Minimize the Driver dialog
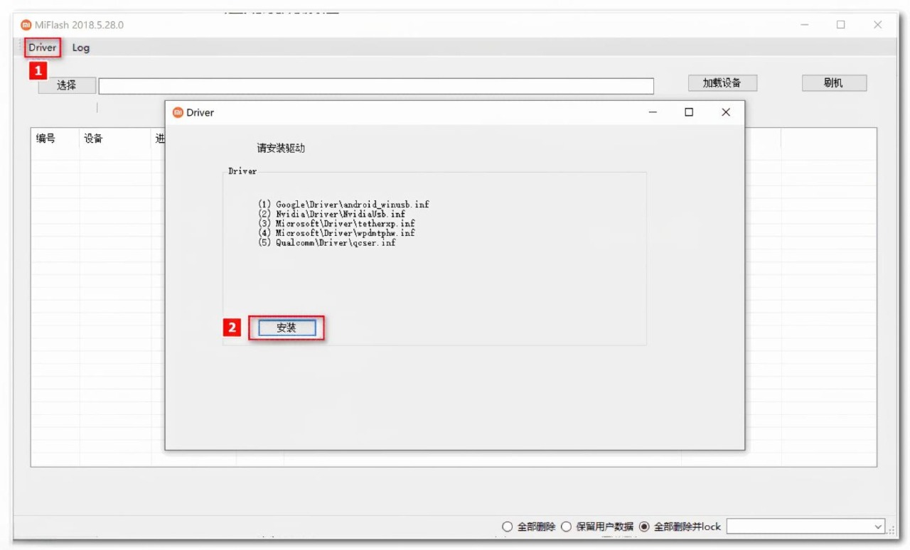Viewport: 910px width, 550px height. (x=653, y=112)
